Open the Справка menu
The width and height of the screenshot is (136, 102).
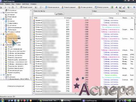(33, 4)
